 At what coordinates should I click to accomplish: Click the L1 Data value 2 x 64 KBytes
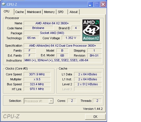(x=88, y=74)
